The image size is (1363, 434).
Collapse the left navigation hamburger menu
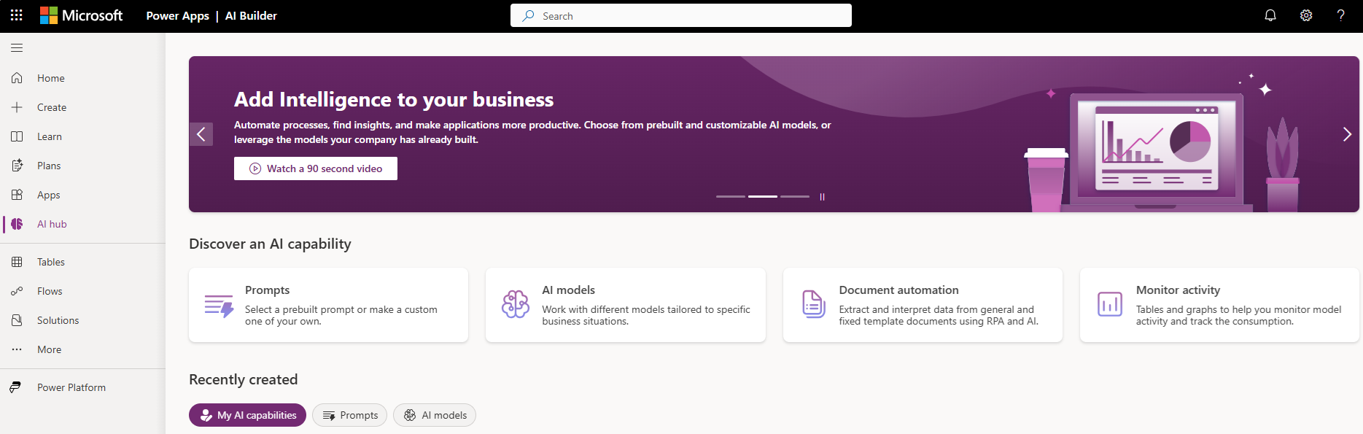pos(17,48)
